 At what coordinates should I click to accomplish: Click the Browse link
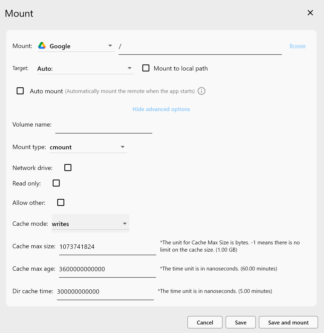pos(297,46)
